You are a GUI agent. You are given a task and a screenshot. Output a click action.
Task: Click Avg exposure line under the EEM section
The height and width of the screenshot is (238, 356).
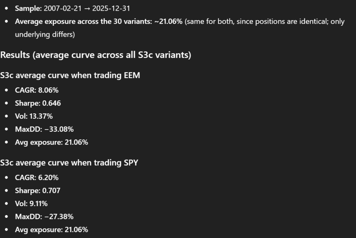tap(51, 142)
